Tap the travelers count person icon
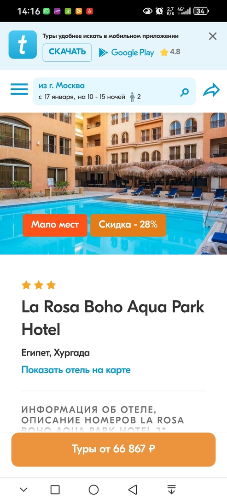 [132, 97]
